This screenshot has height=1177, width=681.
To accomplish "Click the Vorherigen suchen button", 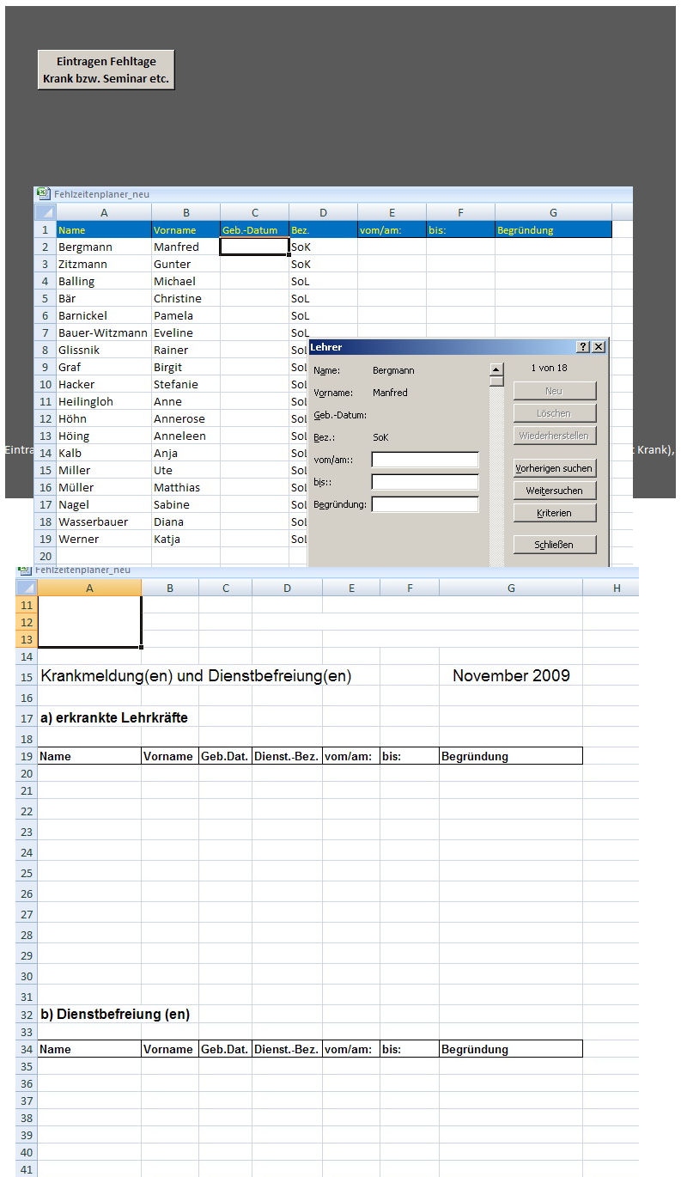I will coord(555,468).
